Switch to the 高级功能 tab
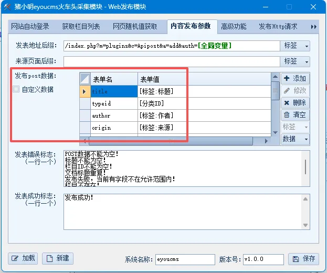This screenshot has width=327, height=273. (x=234, y=26)
